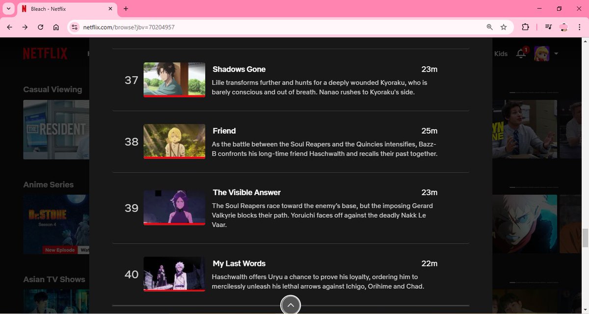Open the Dr. Stone title card

[56, 224]
